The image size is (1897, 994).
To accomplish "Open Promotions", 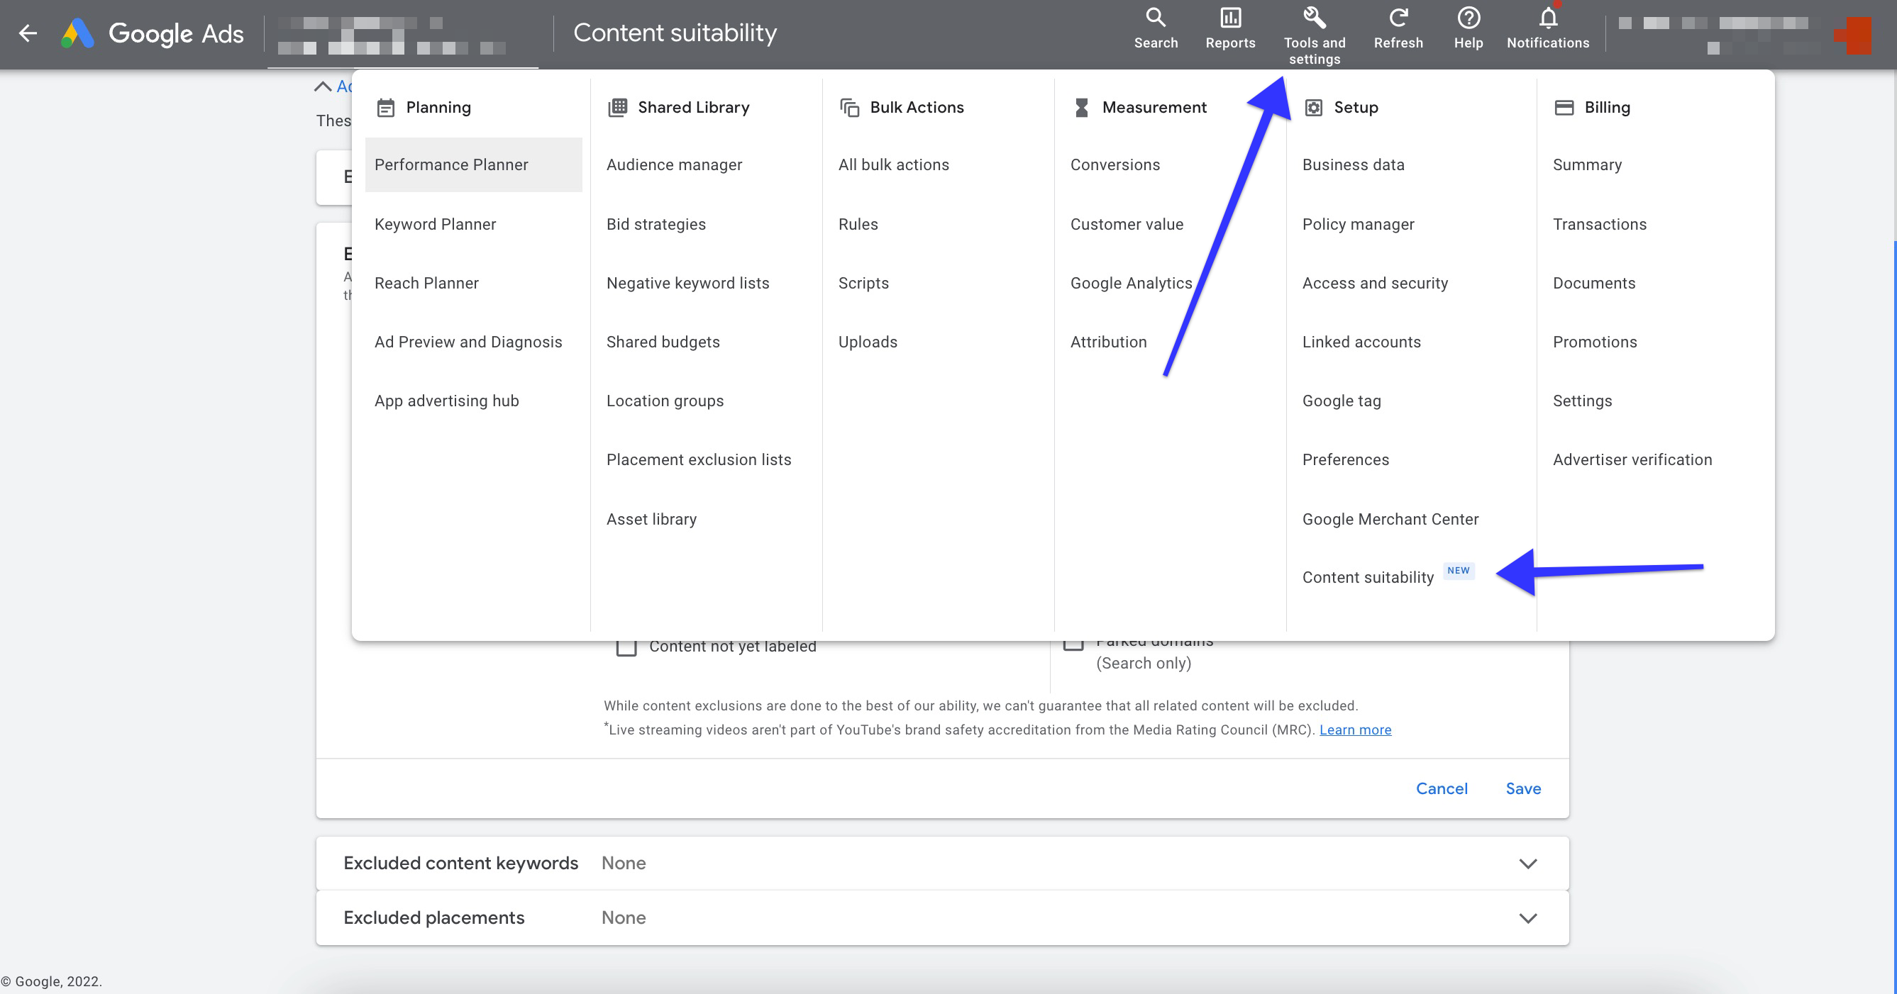I will [1594, 342].
